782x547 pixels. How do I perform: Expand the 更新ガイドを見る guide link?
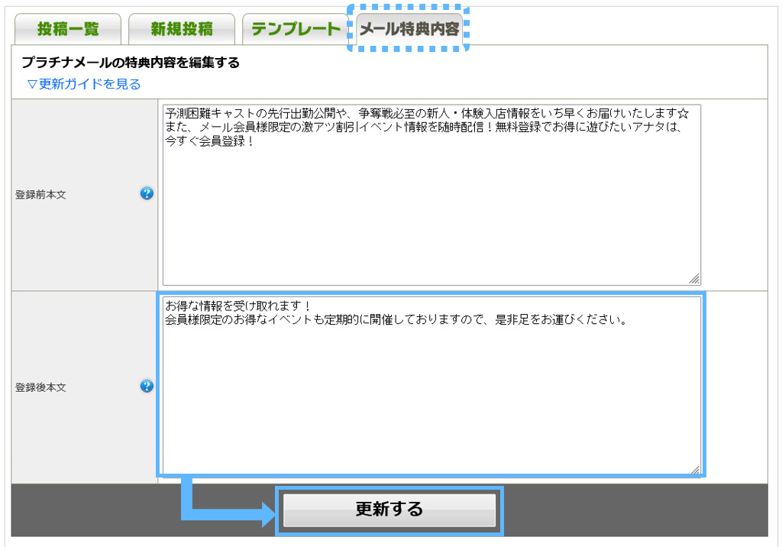click(x=84, y=84)
